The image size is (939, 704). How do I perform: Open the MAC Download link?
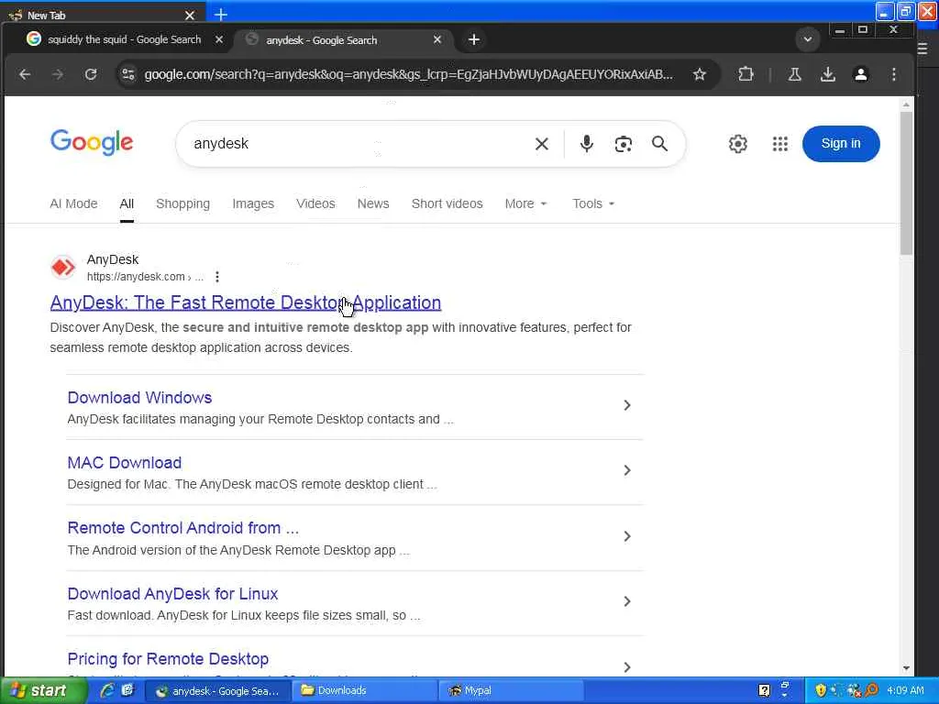tap(125, 463)
